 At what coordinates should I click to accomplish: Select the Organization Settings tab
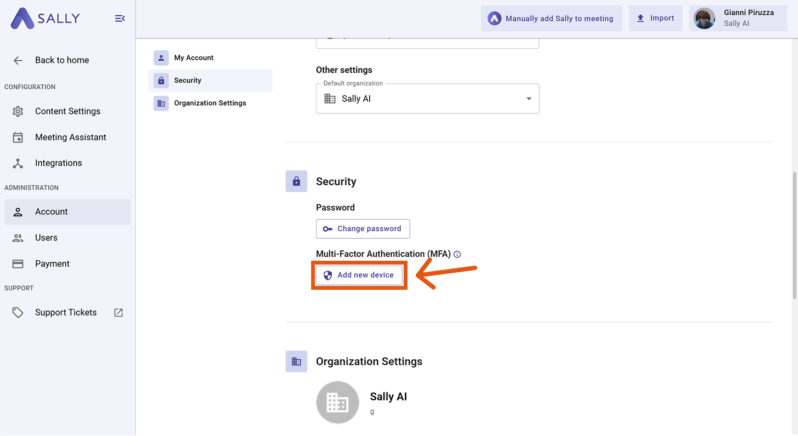(x=210, y=103)
